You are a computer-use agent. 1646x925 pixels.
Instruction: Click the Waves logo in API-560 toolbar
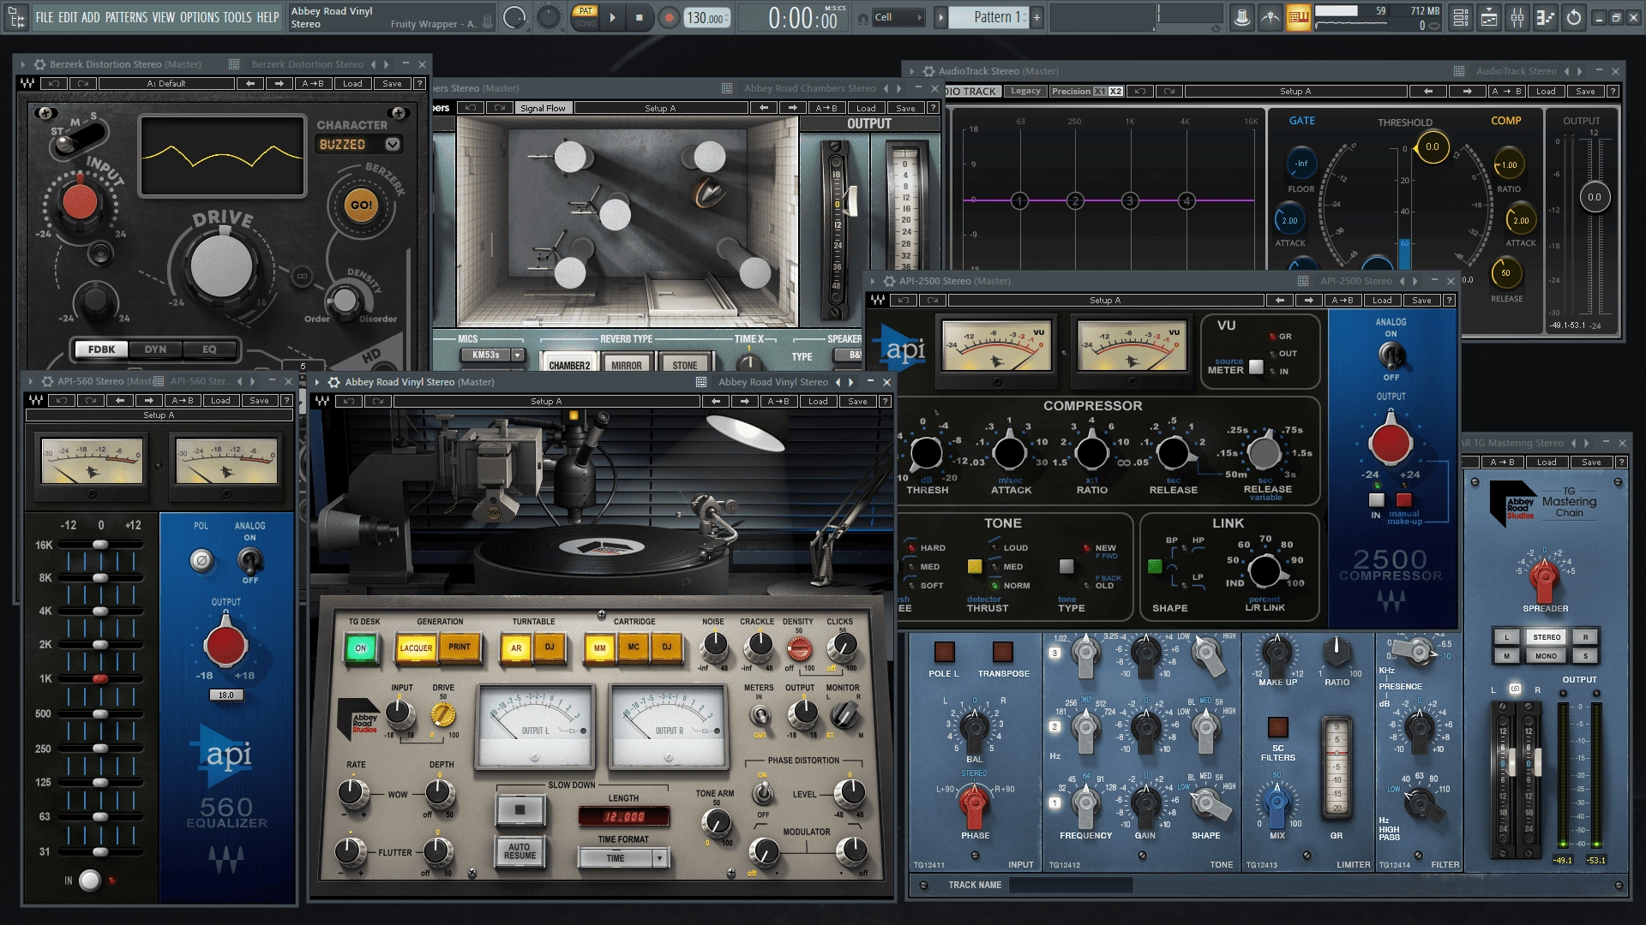coord(36,400)
